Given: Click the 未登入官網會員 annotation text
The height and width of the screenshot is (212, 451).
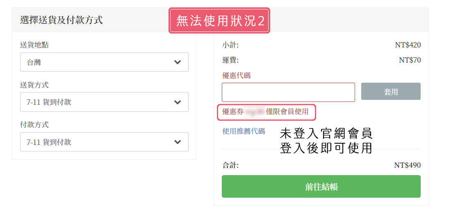Looking at the screenshot, I should [326, 134].
